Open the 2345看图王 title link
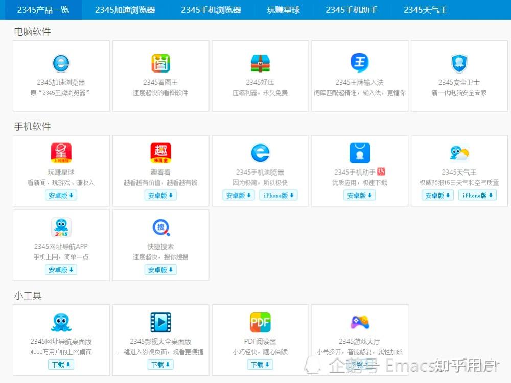The image size is (511, 383). pyautogui.click(x=160, y=82)
